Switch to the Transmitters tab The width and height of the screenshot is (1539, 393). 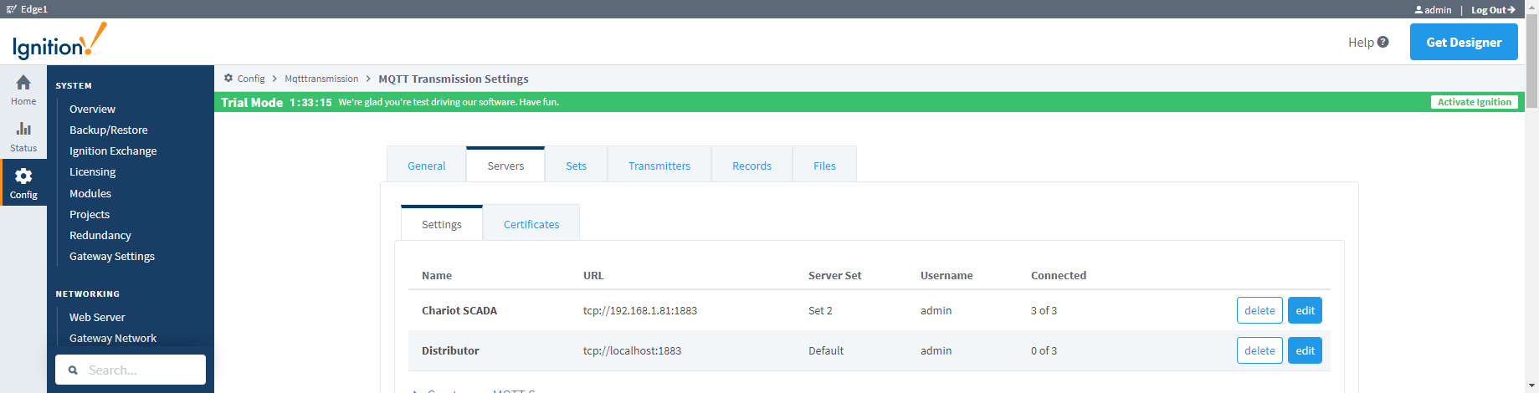(x=659, y=166)
